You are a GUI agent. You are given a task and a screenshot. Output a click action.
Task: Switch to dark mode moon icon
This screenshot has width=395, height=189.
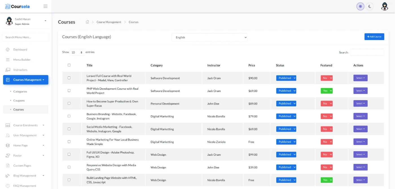pos(370,6)
